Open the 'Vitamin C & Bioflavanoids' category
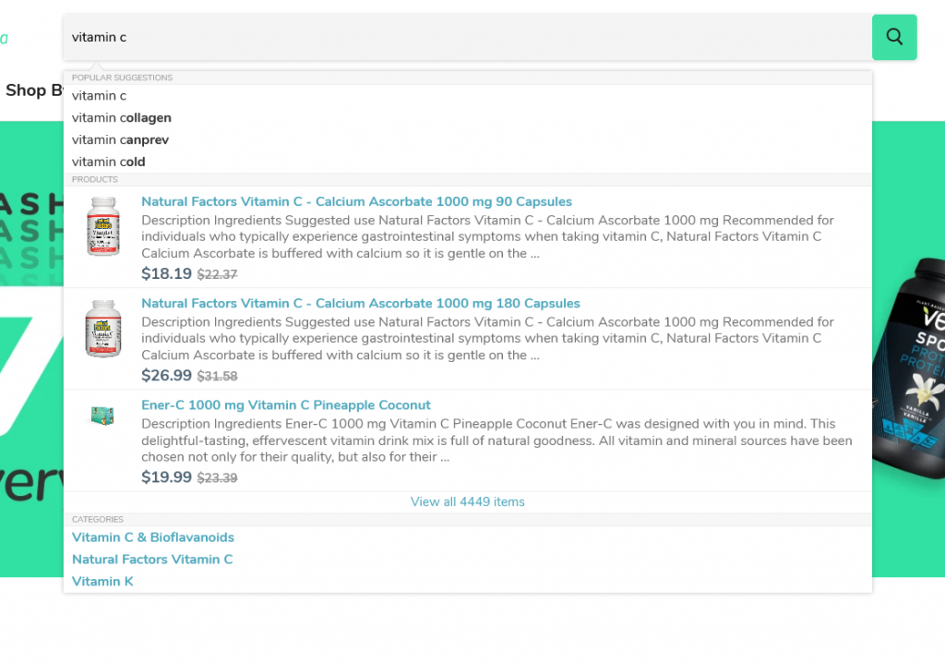Viewport: 945px width, 663px height. (152, 537)
